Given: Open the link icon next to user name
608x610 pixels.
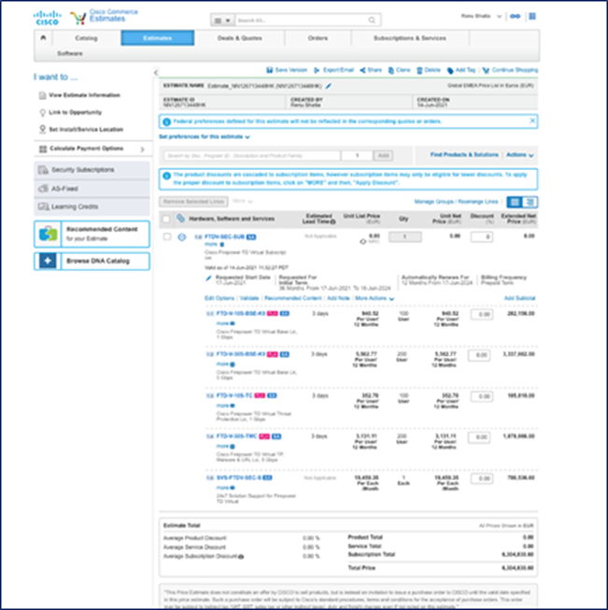Looking at the screenshot, I should click(515, 16).
